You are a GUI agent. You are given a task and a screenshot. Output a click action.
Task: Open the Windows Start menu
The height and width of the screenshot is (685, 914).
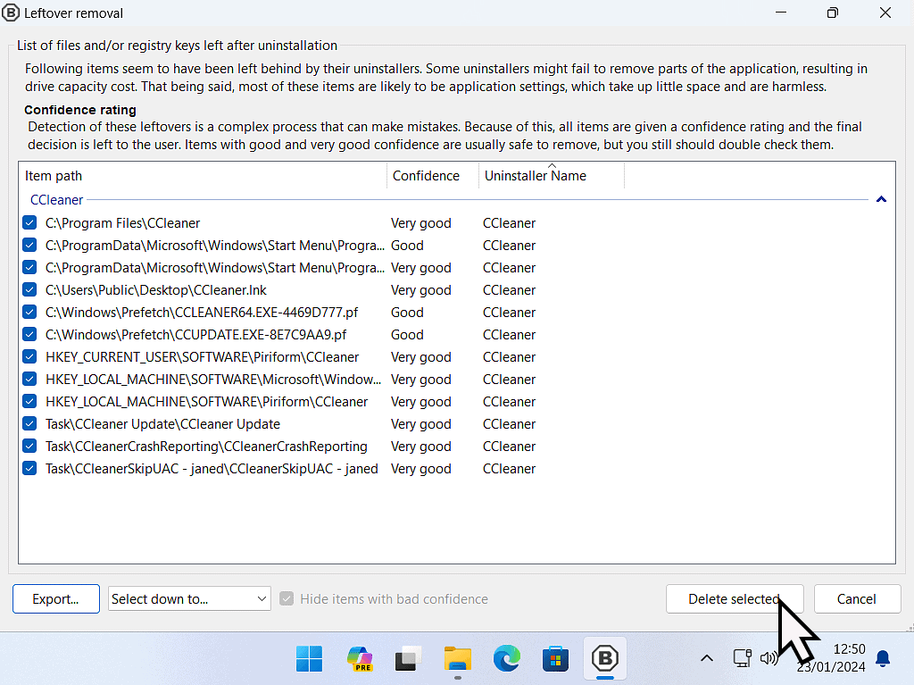tap(310, 659)
